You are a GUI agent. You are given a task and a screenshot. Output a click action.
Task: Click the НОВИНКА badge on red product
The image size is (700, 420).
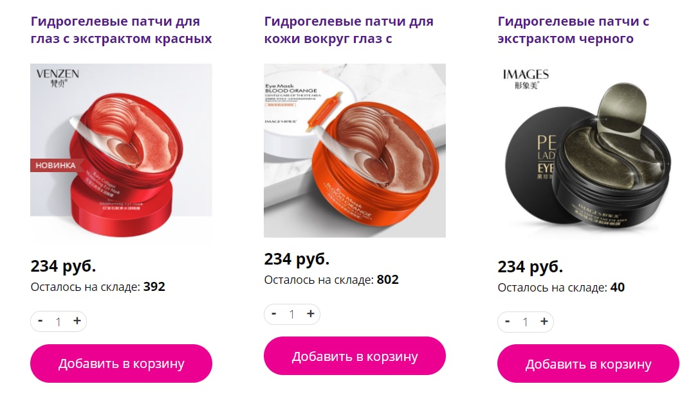56,165
